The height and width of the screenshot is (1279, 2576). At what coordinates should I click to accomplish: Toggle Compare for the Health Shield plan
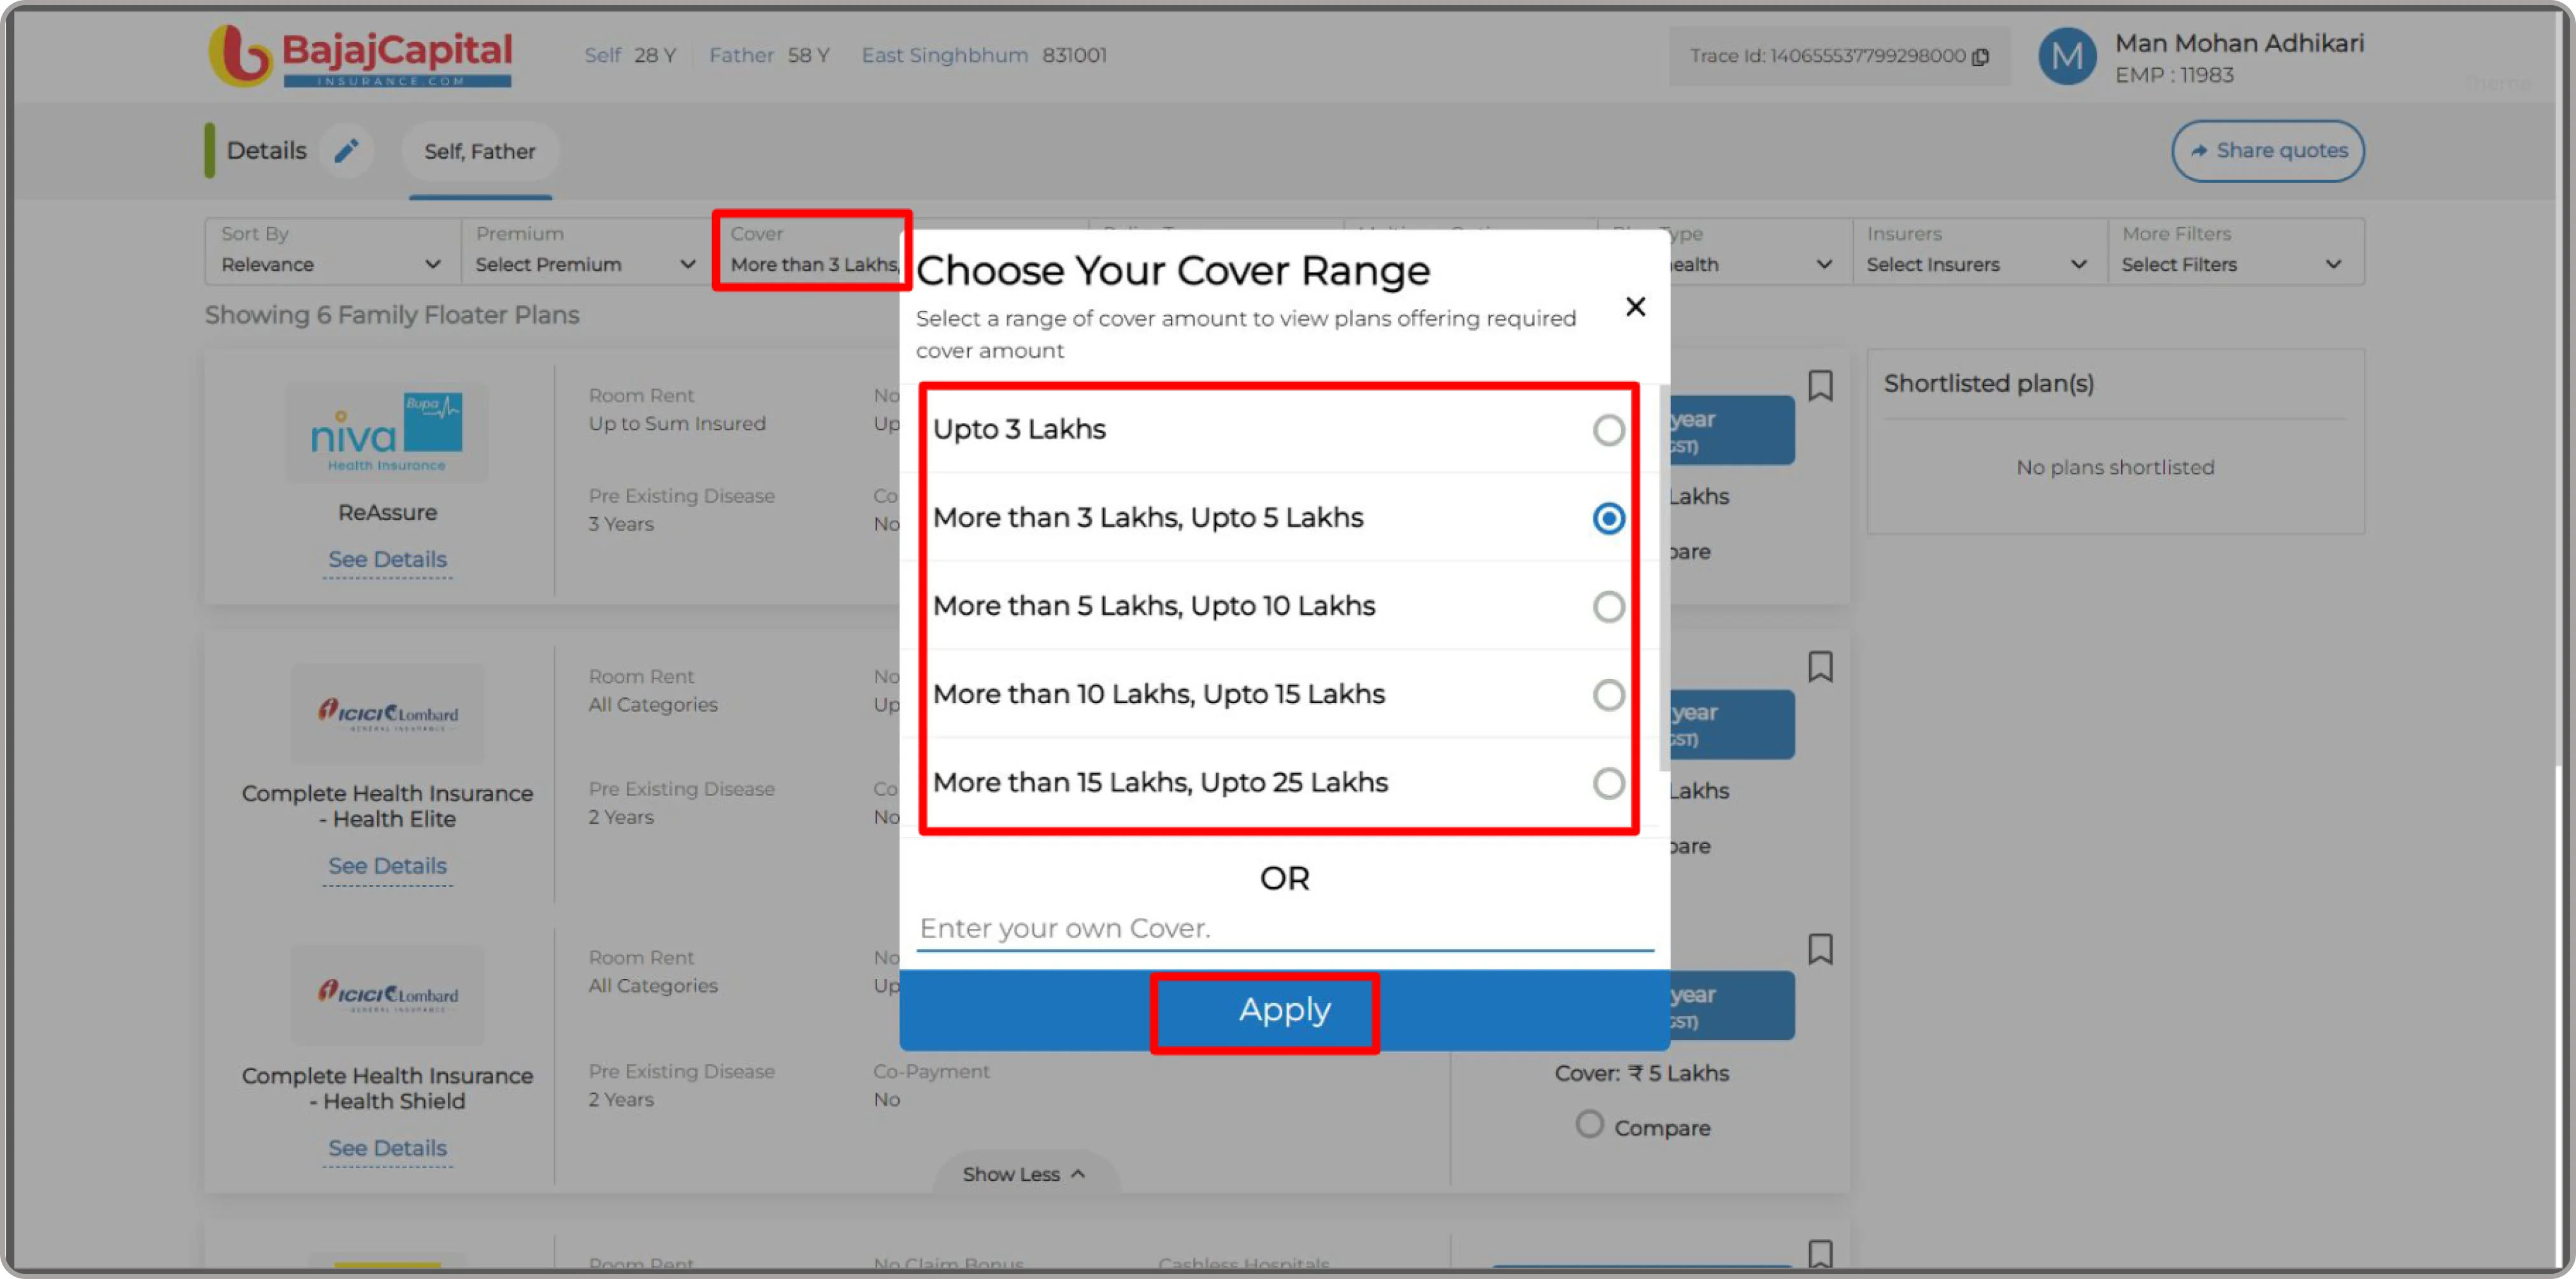pyautogui.click(x=1589, y=1125)
